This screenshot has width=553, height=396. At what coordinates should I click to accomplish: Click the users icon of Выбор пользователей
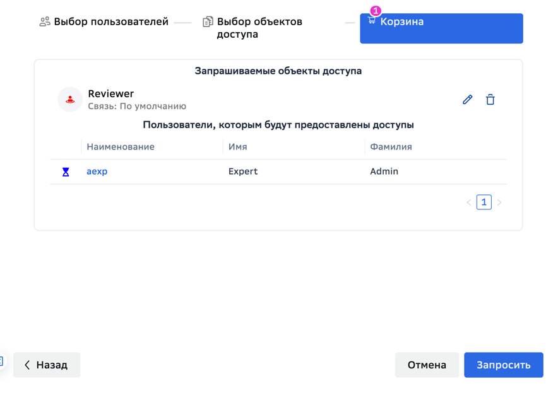pos(45,22)
